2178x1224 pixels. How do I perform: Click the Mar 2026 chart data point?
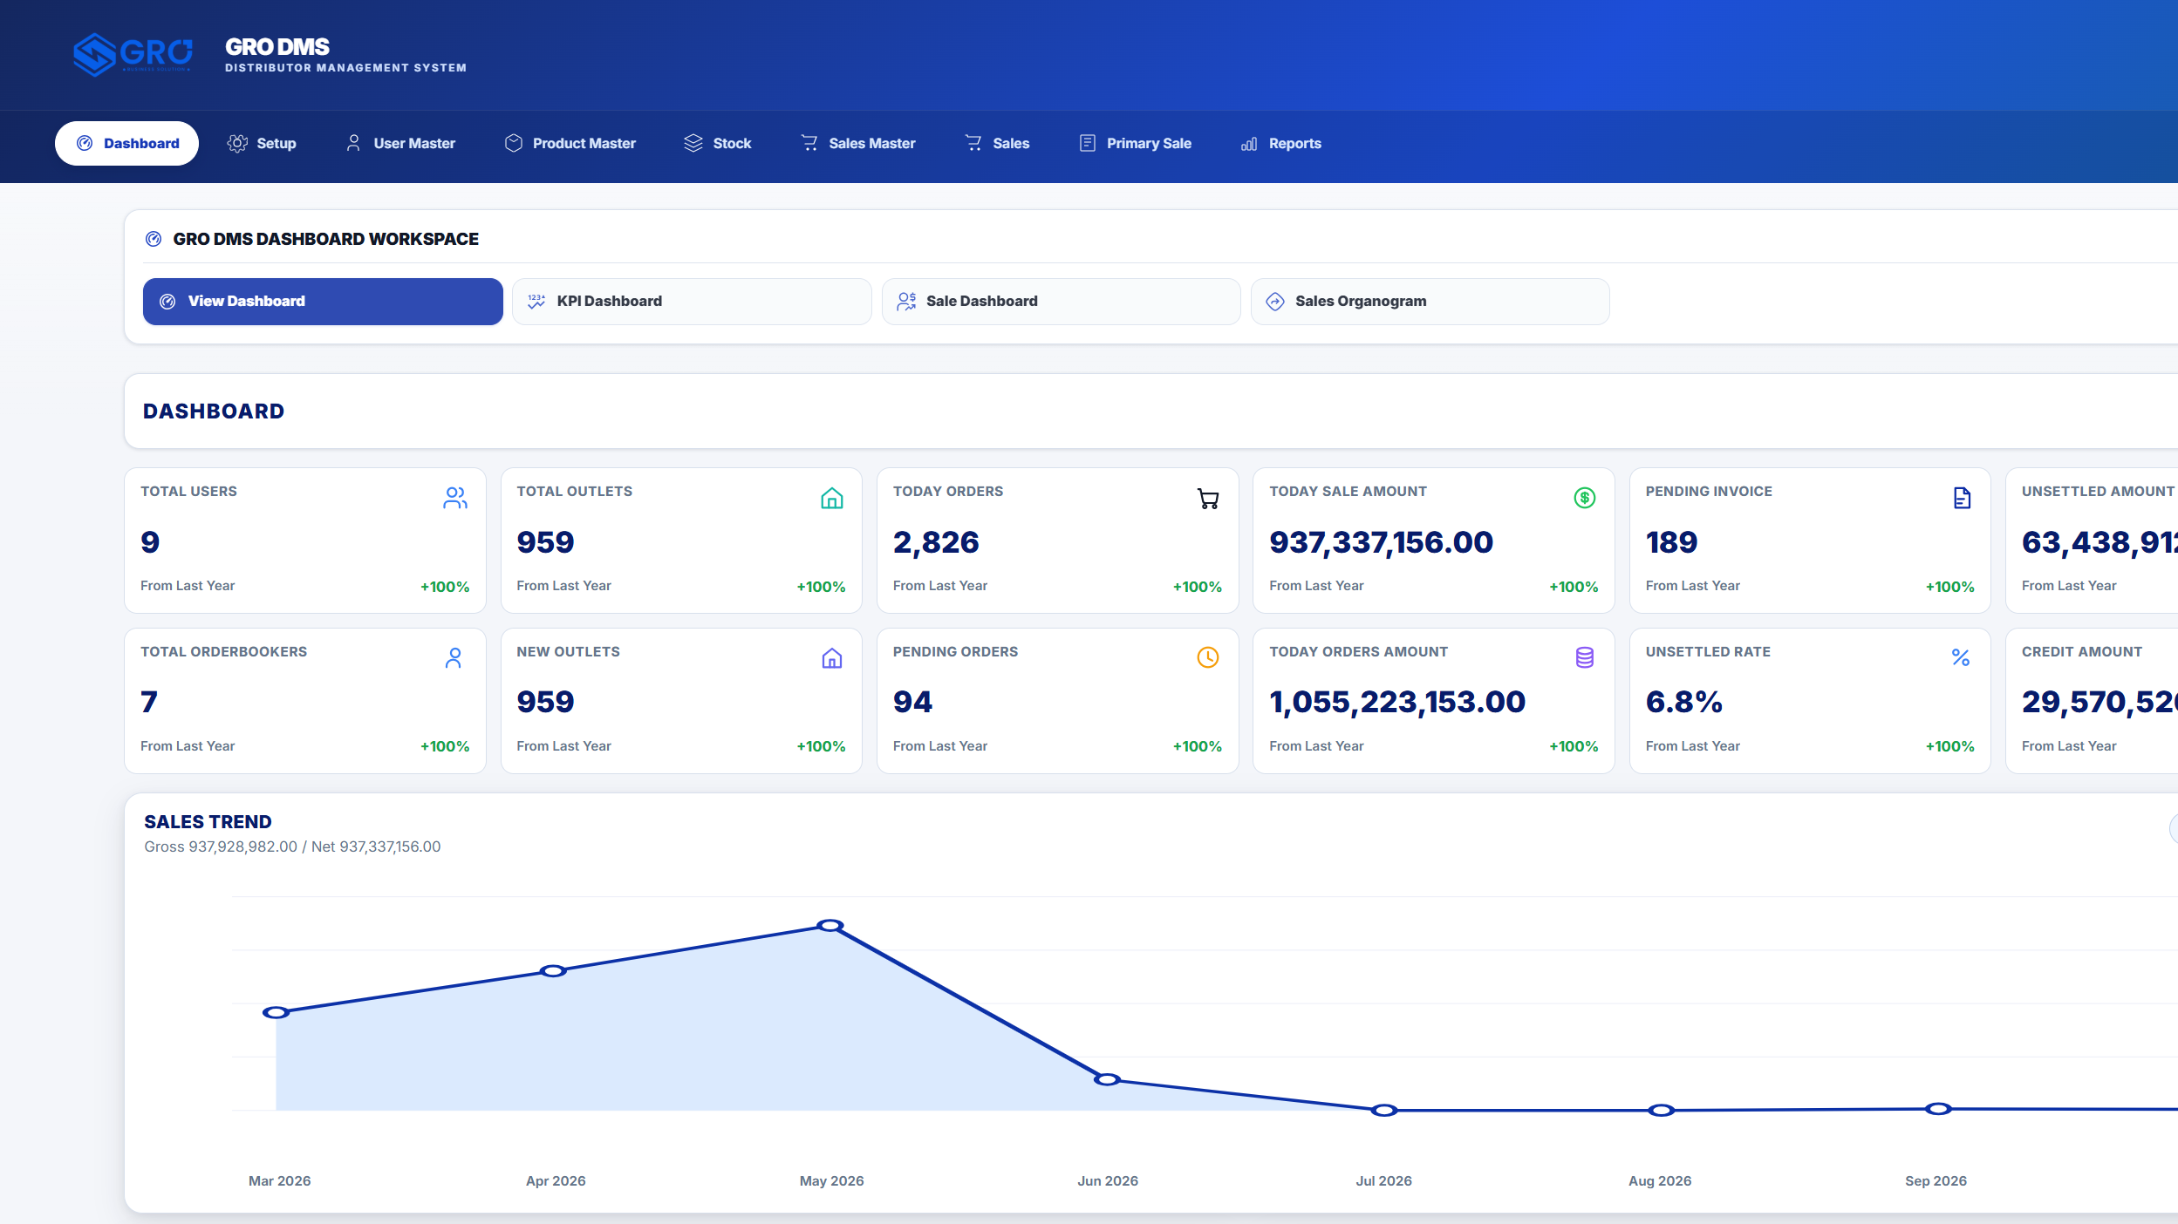277,1013
